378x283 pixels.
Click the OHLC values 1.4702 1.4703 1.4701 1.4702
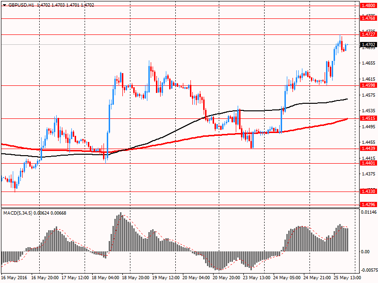tap(66, 5)
